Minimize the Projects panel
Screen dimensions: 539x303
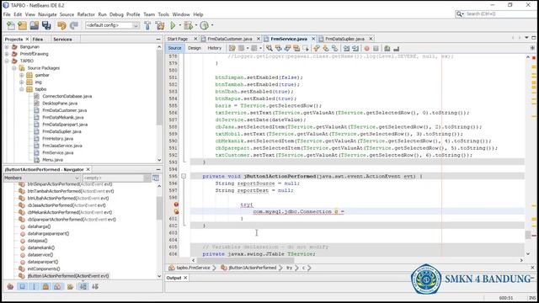pos(158,40)
